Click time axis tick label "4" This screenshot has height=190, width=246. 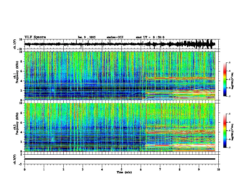[x=102, y=170]
